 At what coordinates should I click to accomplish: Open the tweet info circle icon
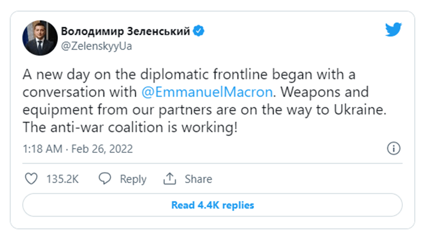(393, 149)
